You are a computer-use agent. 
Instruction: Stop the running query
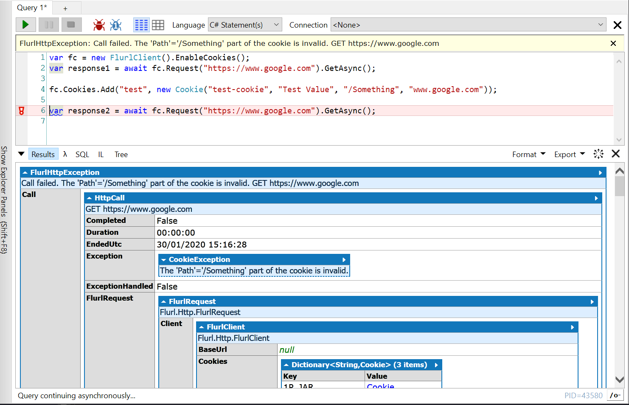coord(71,25)
